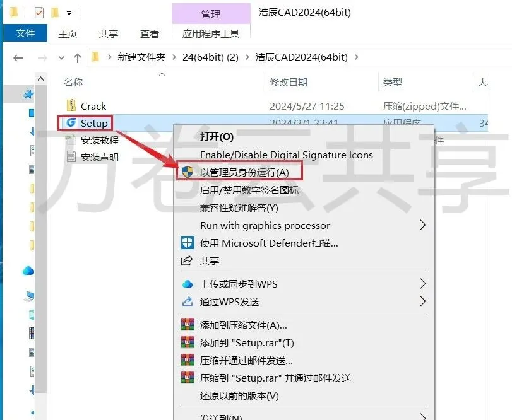512x420 pixels.
Task: Choose 压缩并通过邮件发送... entry
Action: (246, 360)
